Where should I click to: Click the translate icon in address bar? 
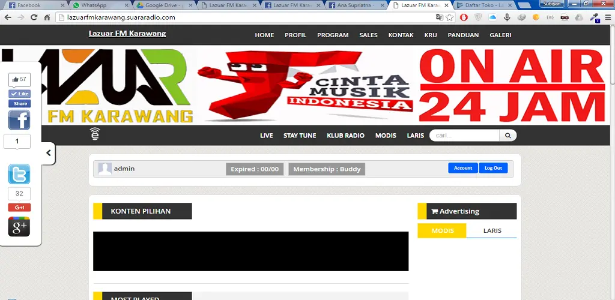(440, 17)
